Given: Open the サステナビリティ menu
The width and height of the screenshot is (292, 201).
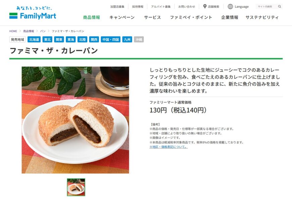Looking at the screenshot, I should tap(262, 17).
